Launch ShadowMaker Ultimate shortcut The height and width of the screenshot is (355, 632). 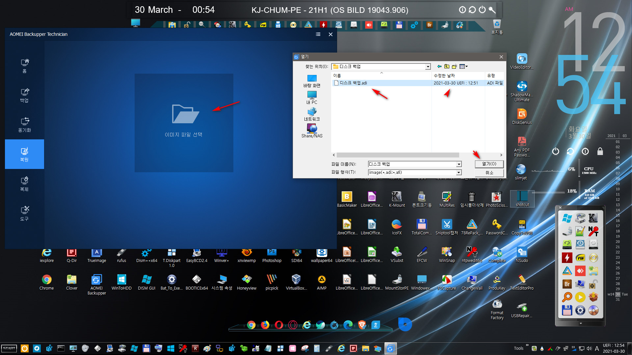click(522, 91)
